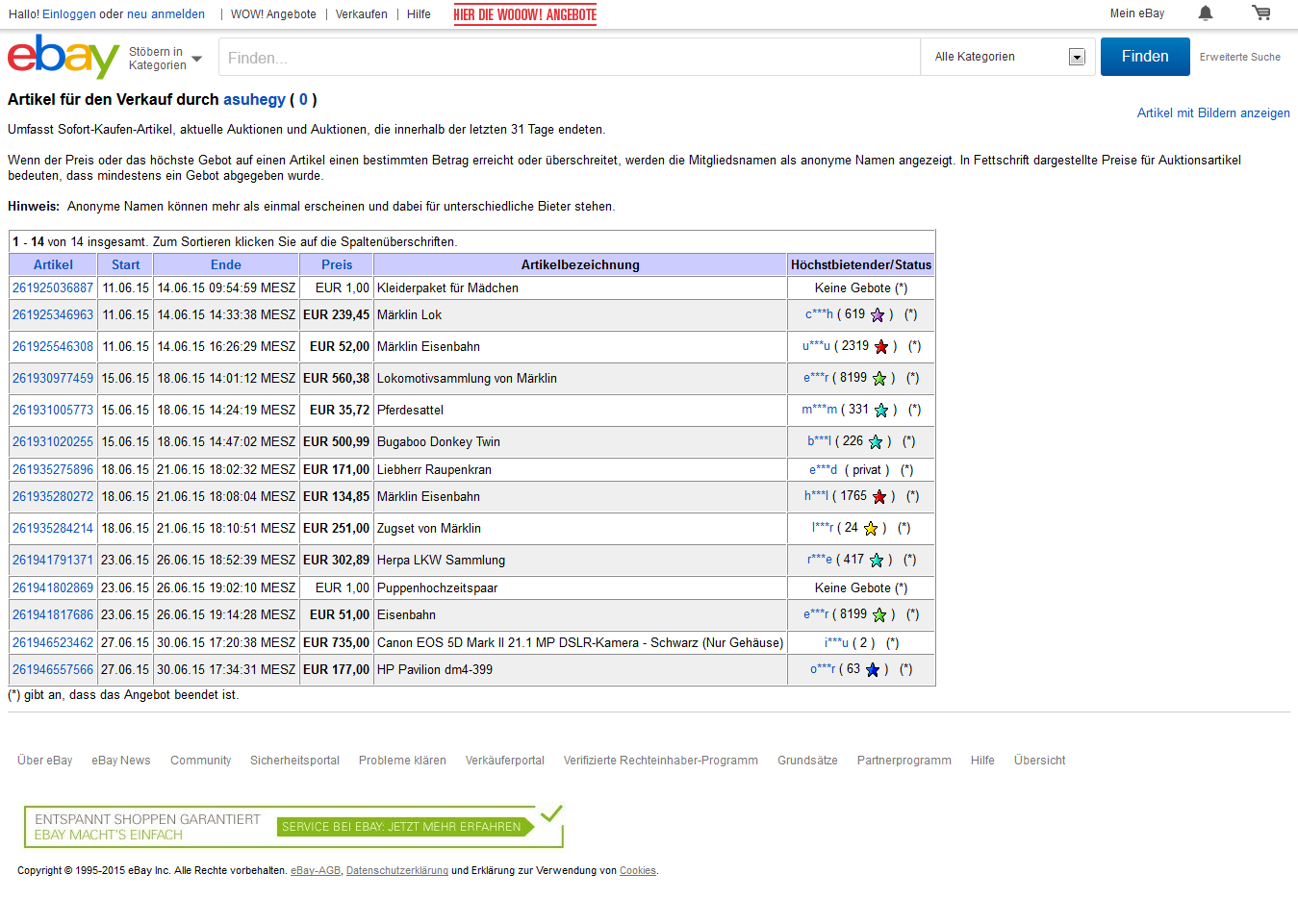Open item number 261931005773

(x=53, y=410)
